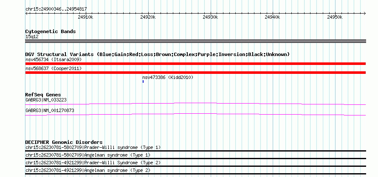Screen dimensions: 378x177
Task: Open nsv456734 (Itsara2009) variant label
Action: click(54, 59)
